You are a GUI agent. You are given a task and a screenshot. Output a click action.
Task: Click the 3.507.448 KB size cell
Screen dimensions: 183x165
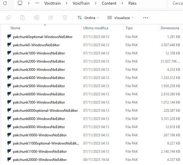click(170, 45)
